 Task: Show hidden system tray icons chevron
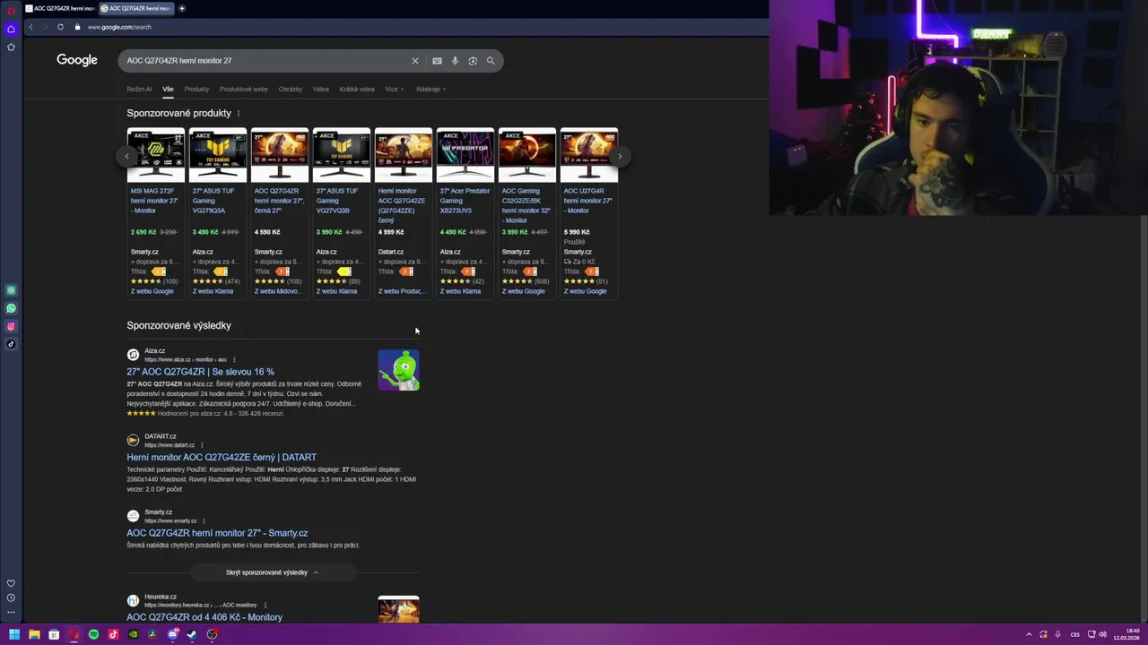(x=1029, y=634)
